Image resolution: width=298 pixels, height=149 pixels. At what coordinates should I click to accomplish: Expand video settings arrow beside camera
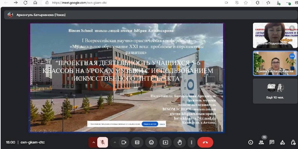[115, 142]
